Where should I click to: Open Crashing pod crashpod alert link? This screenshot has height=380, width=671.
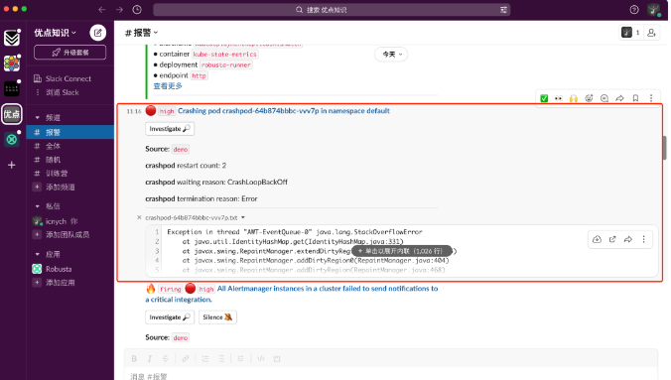(x=284, y=111)
